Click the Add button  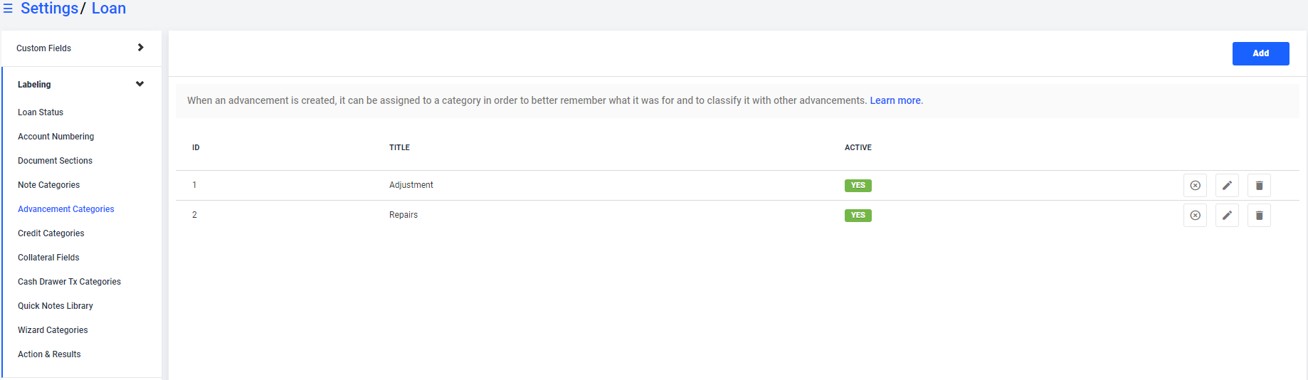pos(1260,53)
